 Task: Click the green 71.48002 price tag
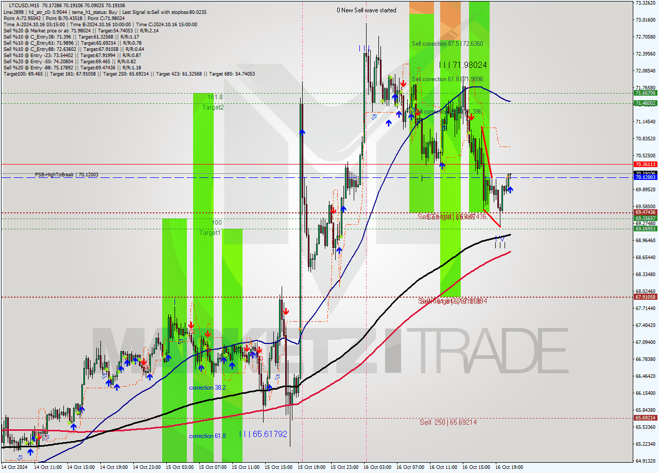tap(645, 103)
